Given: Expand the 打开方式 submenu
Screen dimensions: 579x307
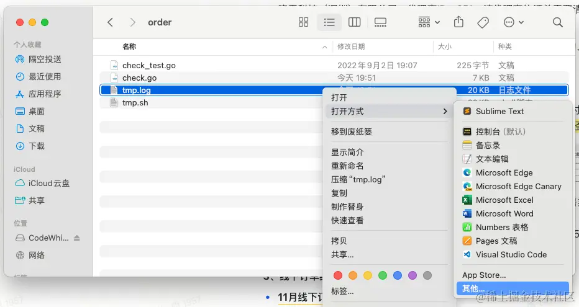Looking at the screenshot, I should click(389, 111).
